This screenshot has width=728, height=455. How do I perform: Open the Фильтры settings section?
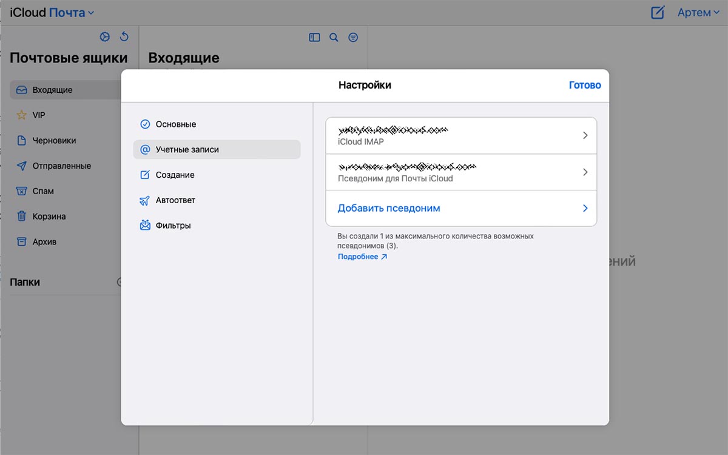coord(173,226)
